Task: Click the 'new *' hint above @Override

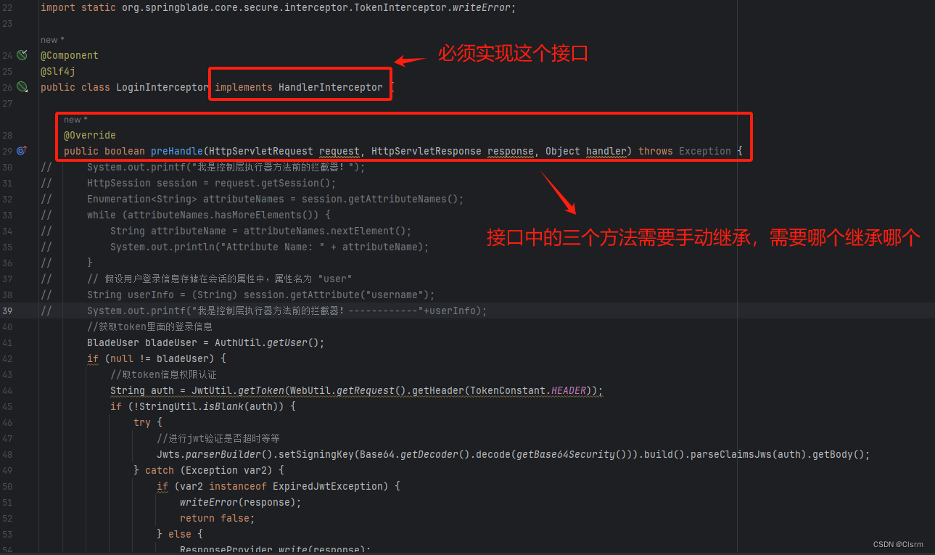Action: 77,120
